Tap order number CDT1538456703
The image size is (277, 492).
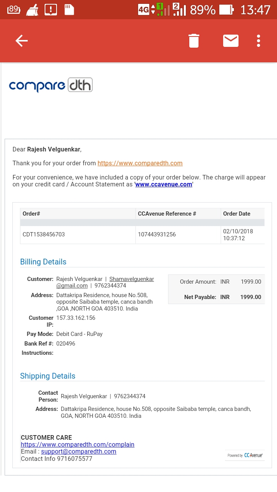[44, 234]
